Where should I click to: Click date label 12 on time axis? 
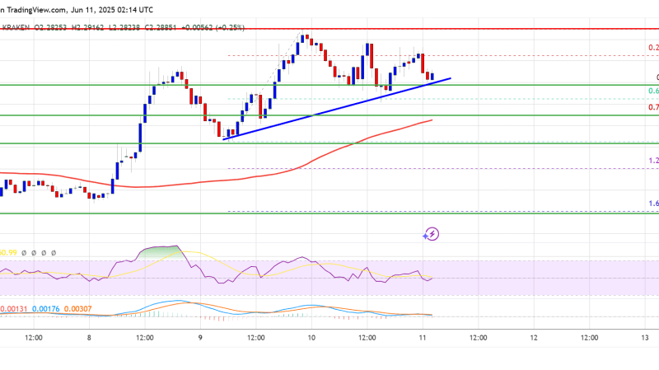point(534,338)
